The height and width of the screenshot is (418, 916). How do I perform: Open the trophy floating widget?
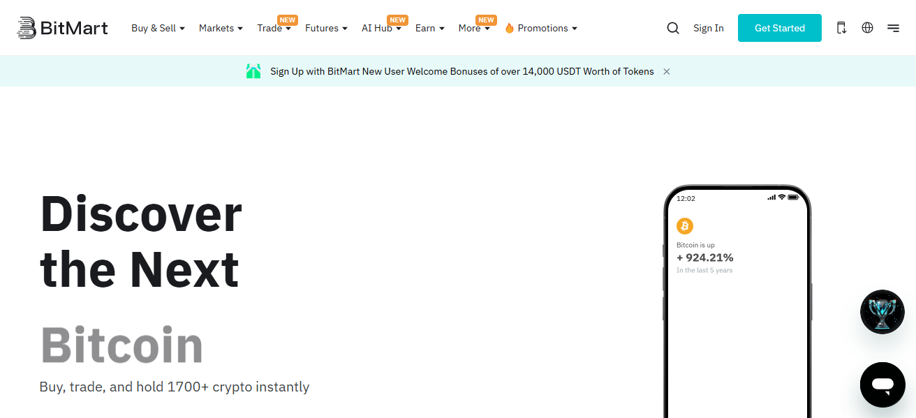coord(882,312)
